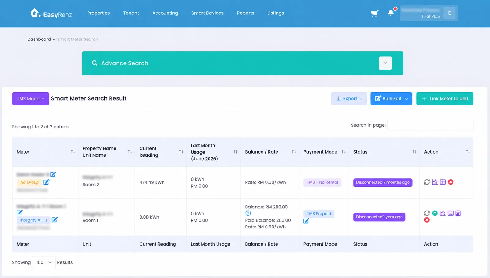Image resolution: width=490 pixels, height=278 pixels.
Task: Sort by Property Name column arrows
Action: [x=130, y=152]
